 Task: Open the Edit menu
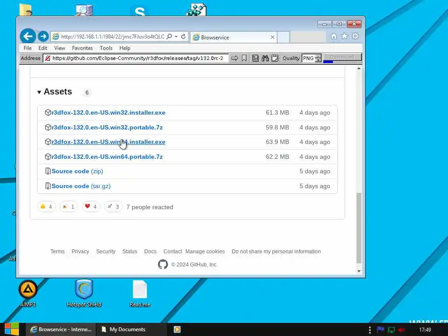(x=43, y=48)
